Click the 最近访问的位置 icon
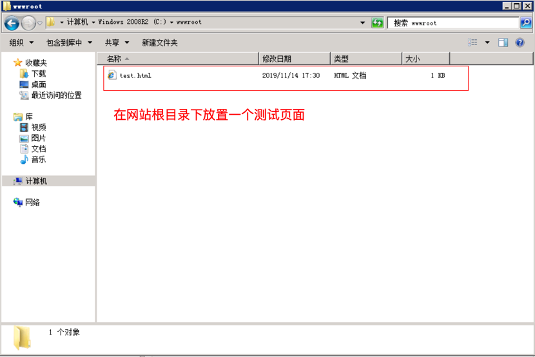Viewport: 535px width, 357px height. tap(24, 95)
